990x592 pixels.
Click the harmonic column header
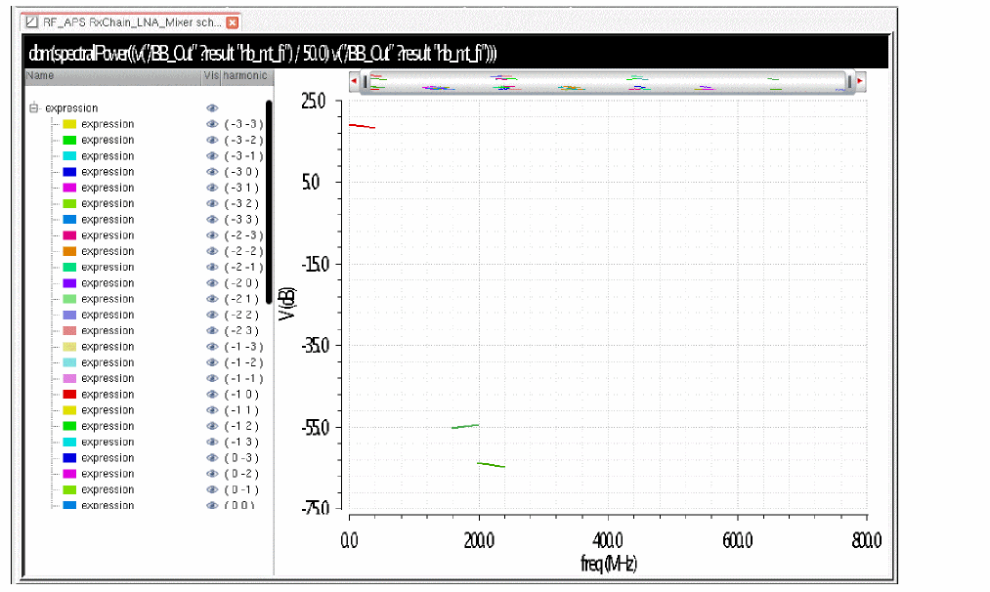(x=246, y=76)
